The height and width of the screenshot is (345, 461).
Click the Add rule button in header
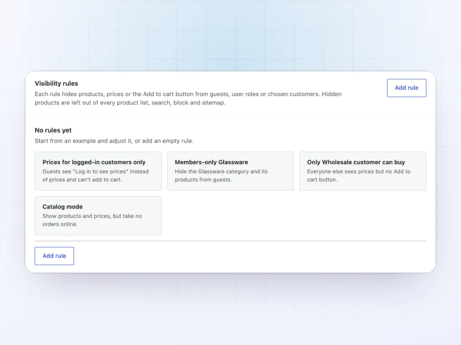tap(407, 88)
